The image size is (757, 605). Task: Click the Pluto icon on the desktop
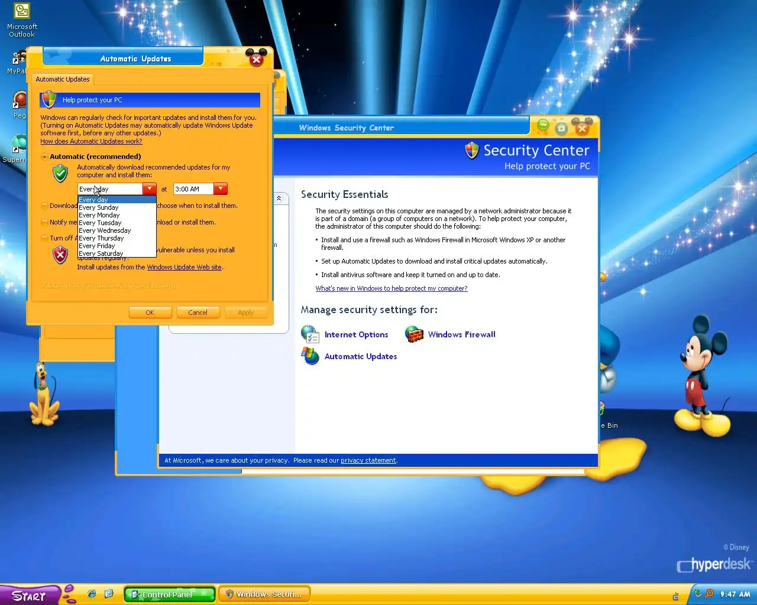(44, 395)
